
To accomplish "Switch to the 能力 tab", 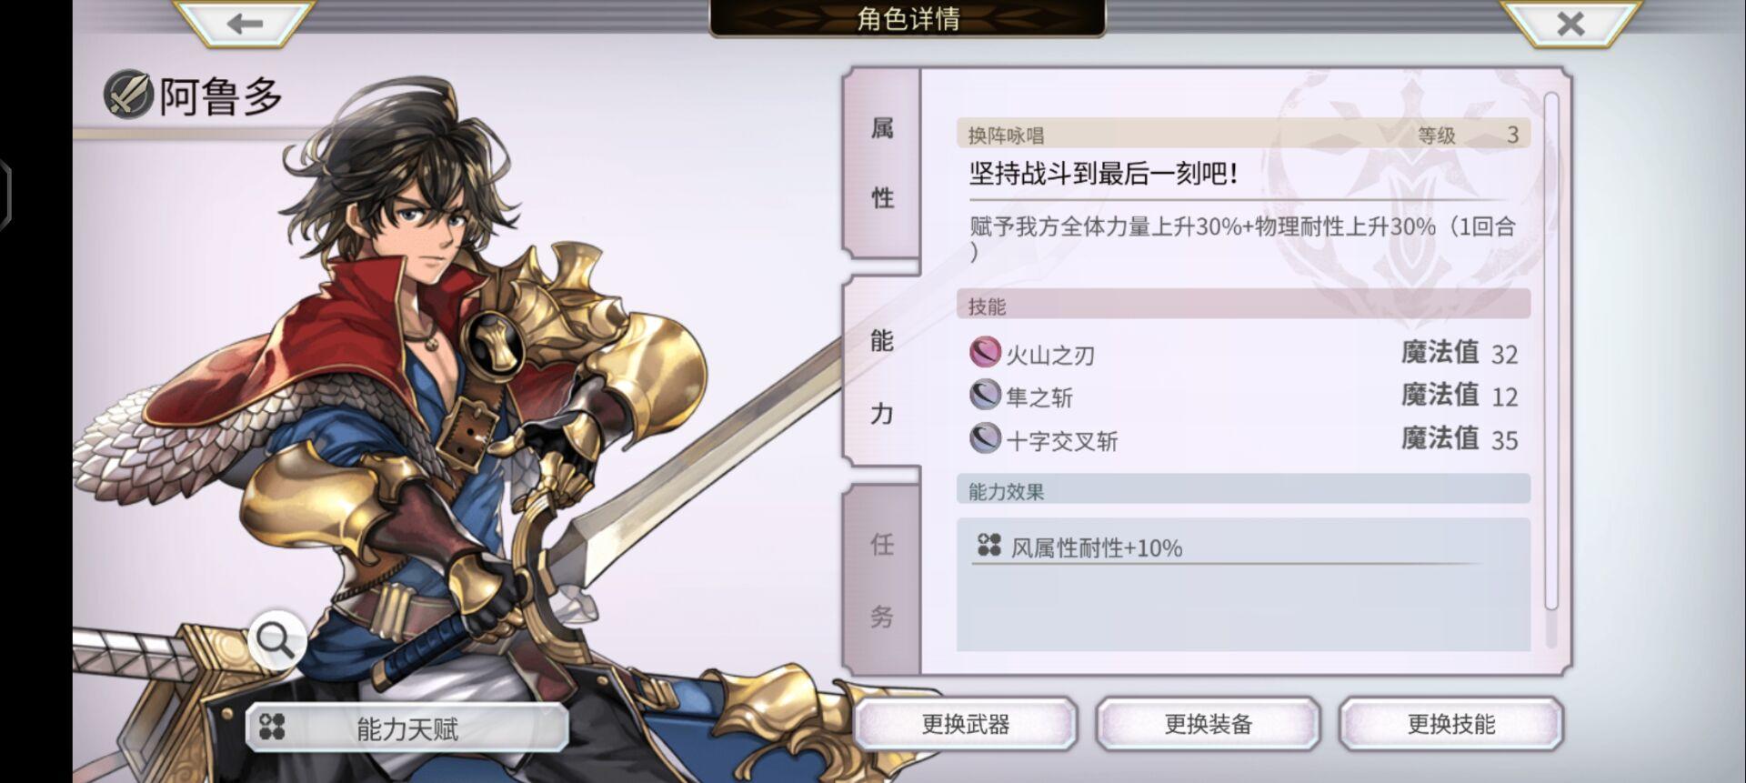I will [881, 376].
